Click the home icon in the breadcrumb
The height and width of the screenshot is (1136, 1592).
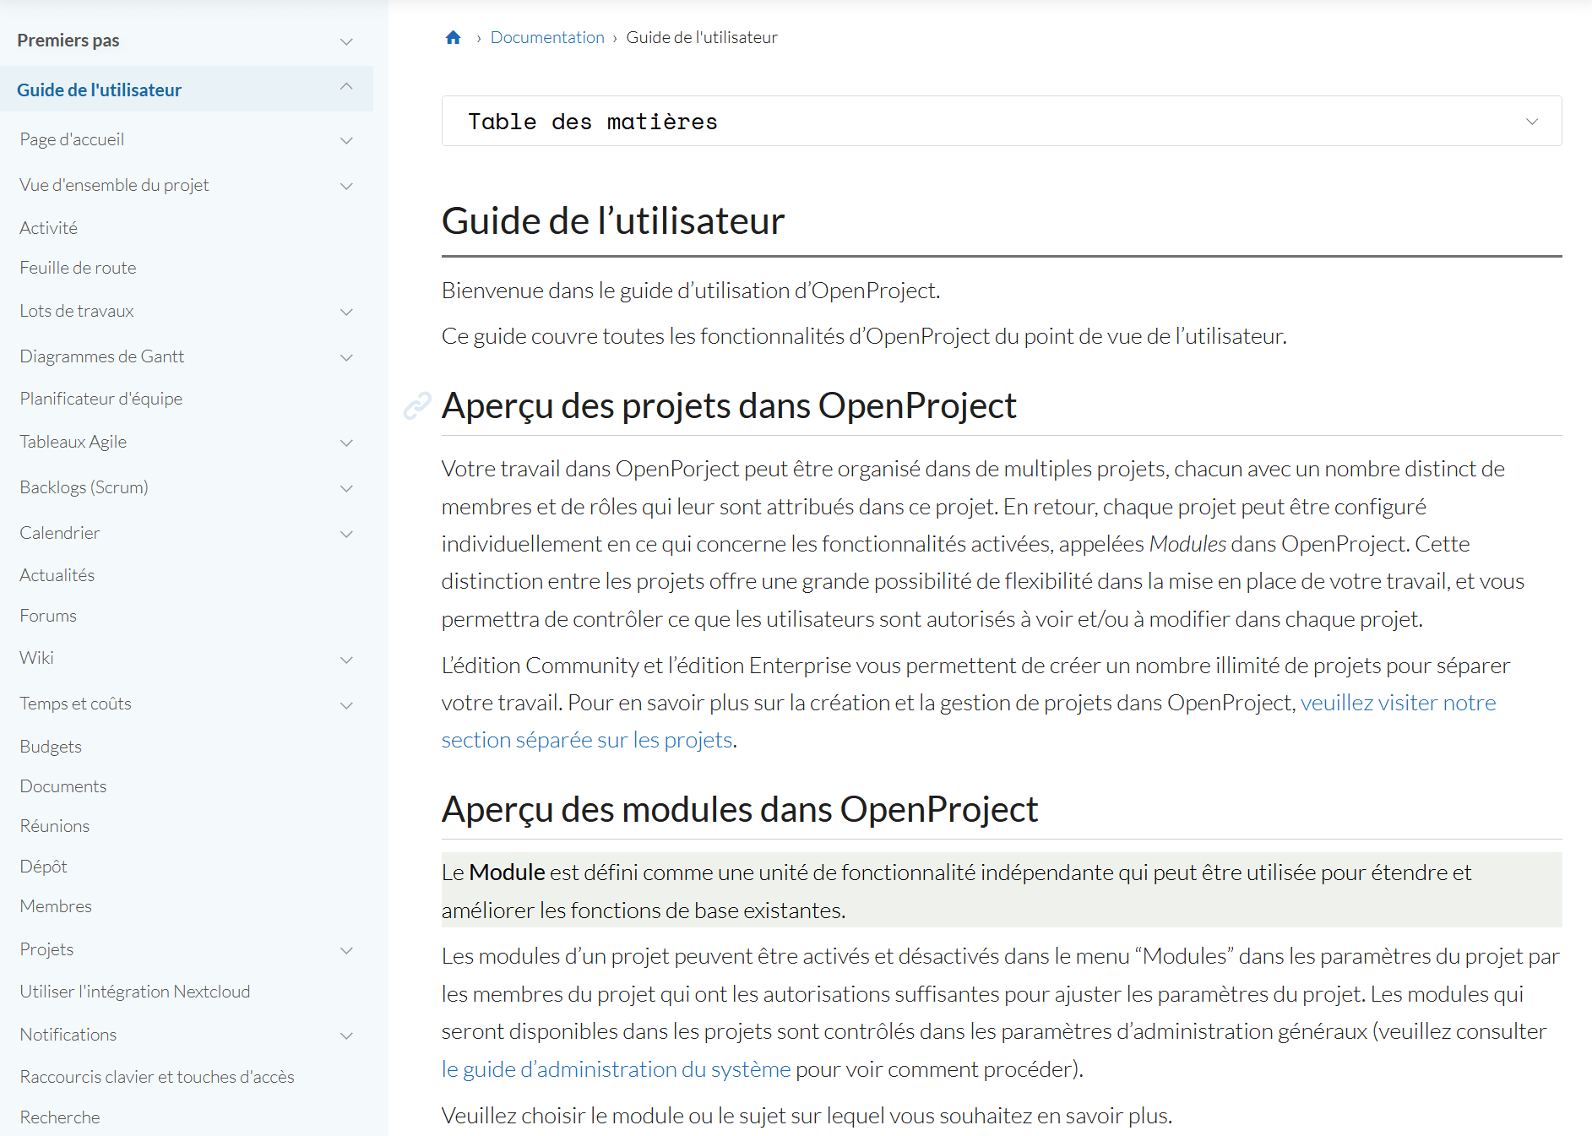coord(453,36)
